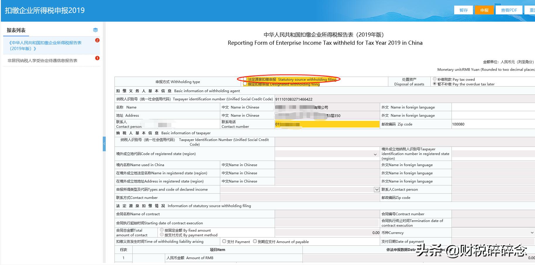Click the 报表列表 panel heading

16,30
